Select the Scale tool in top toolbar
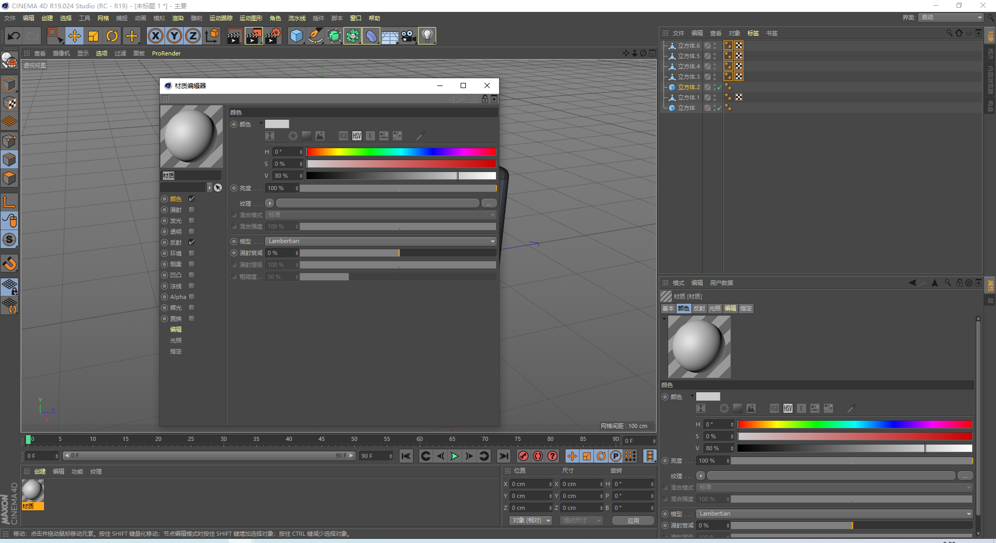The width and height of the screenshot is (996, 543). coord(93,36)
